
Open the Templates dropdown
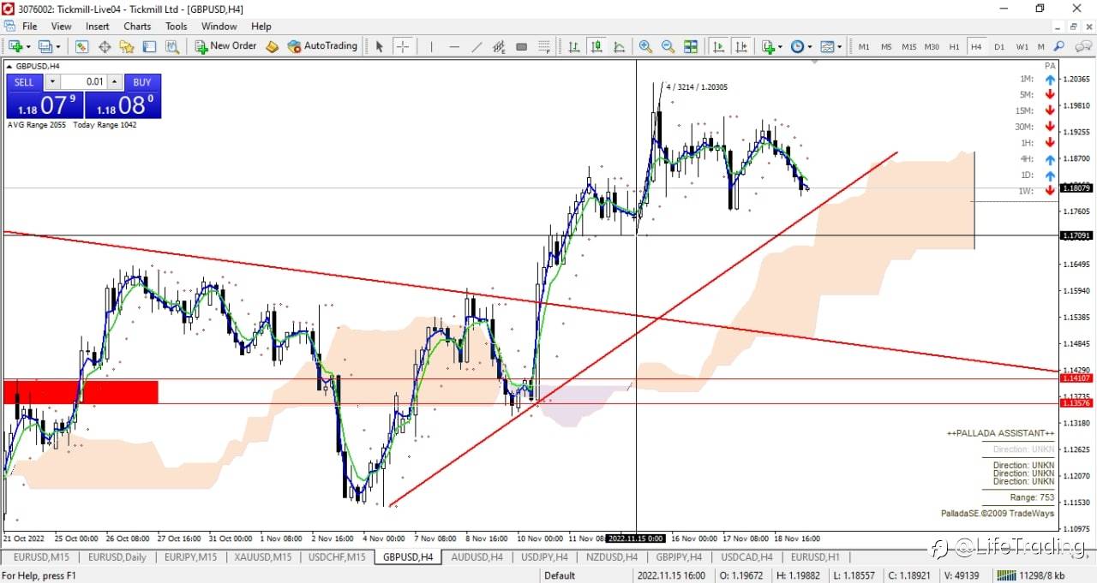(x=830, y=46)
